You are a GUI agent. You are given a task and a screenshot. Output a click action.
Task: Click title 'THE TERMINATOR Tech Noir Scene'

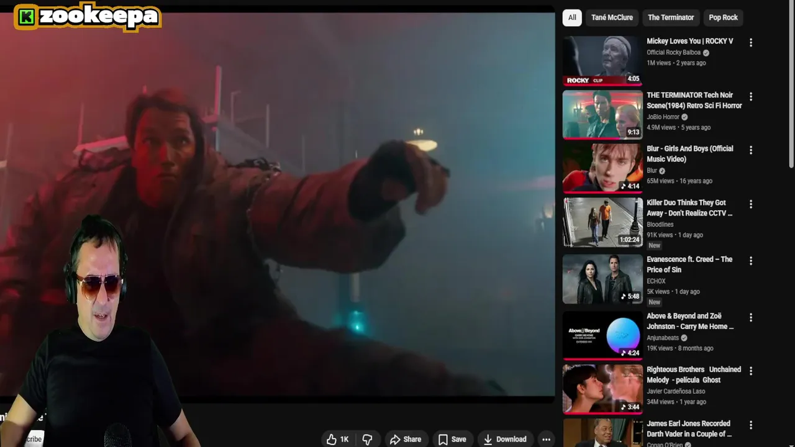pos(694,100)
